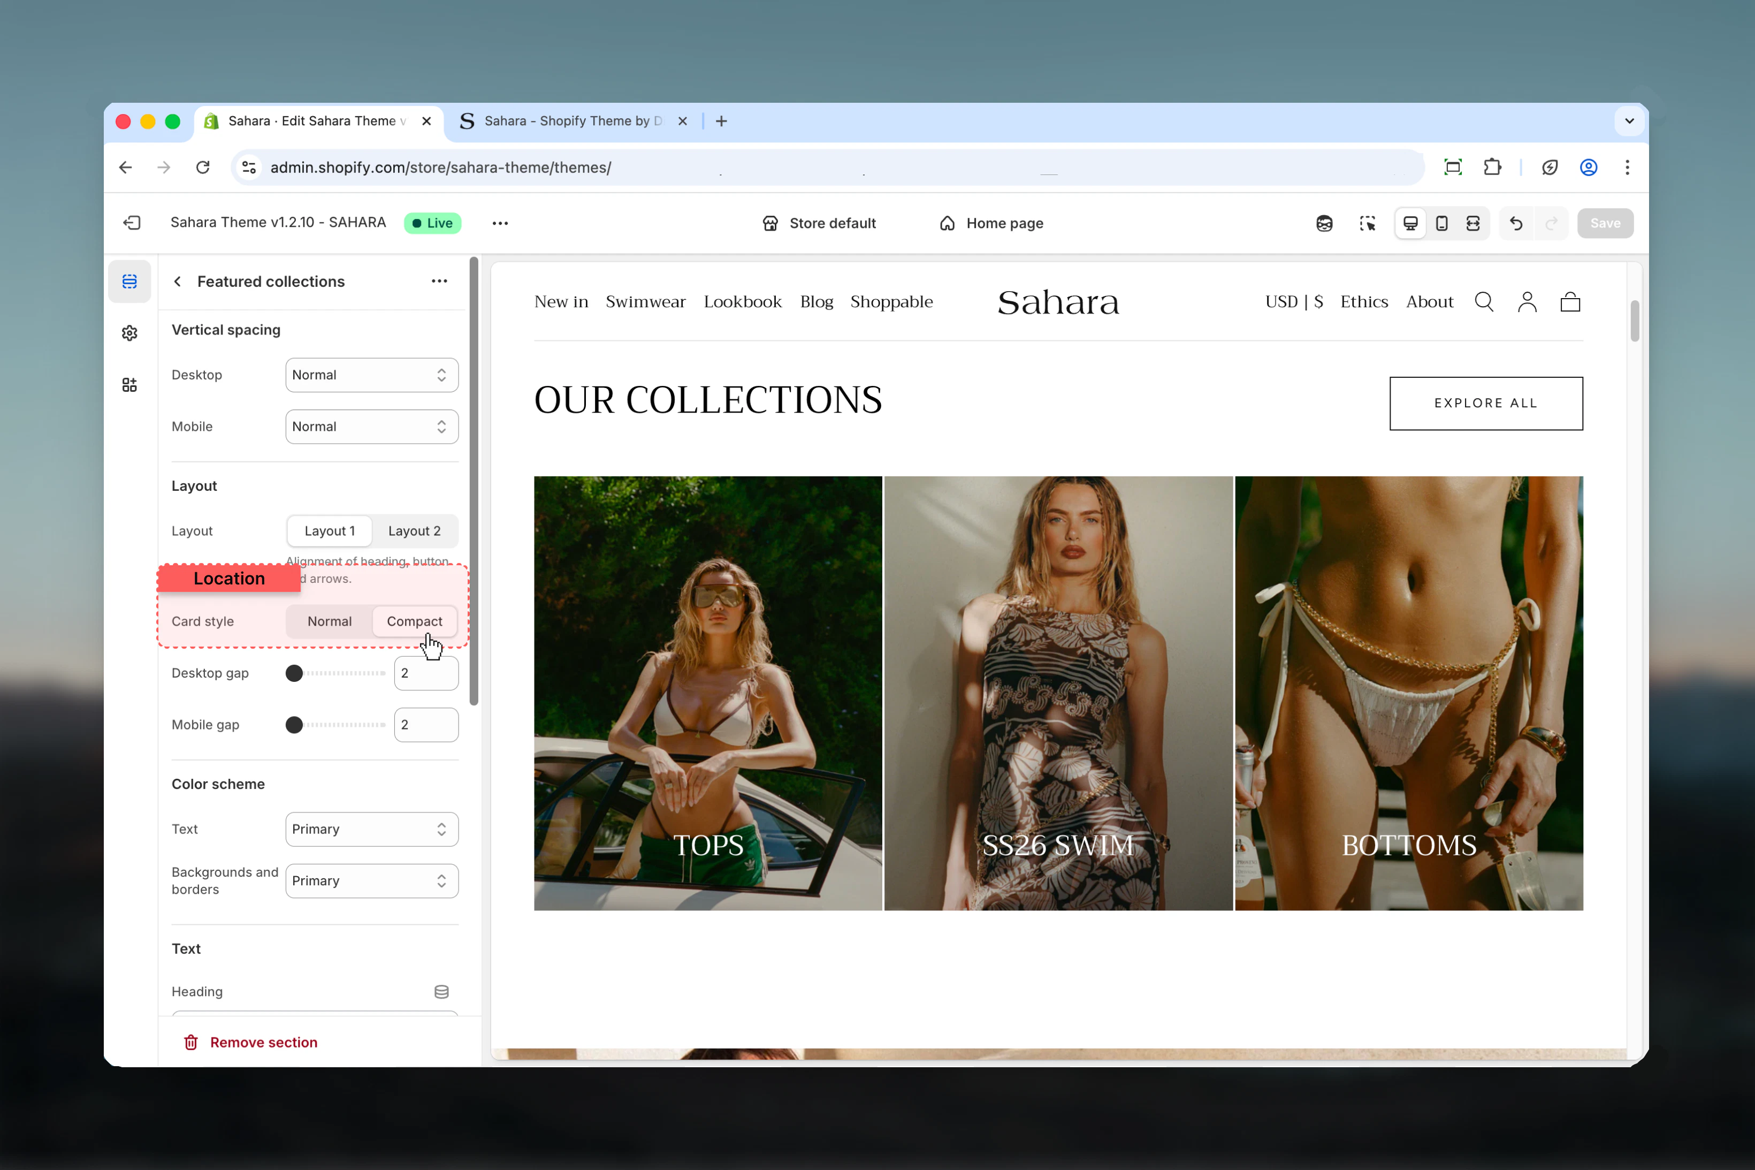Open Home page template selector

coord(991,223)
